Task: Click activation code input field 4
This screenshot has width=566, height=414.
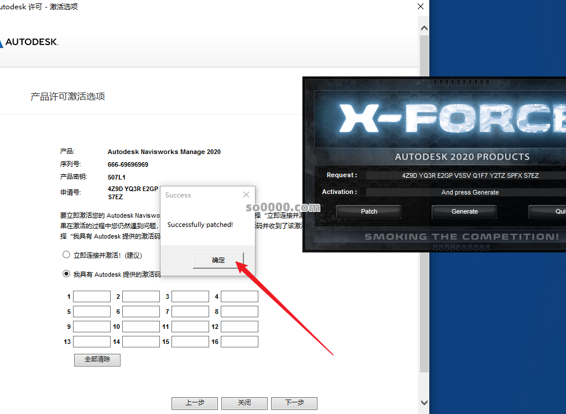Action: [239, 296]
